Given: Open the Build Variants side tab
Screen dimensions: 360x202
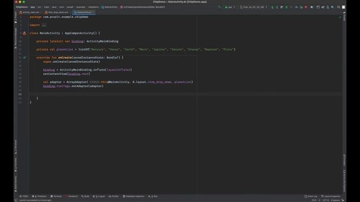Looking at the screenshot, I should click(x=16, y=184).
